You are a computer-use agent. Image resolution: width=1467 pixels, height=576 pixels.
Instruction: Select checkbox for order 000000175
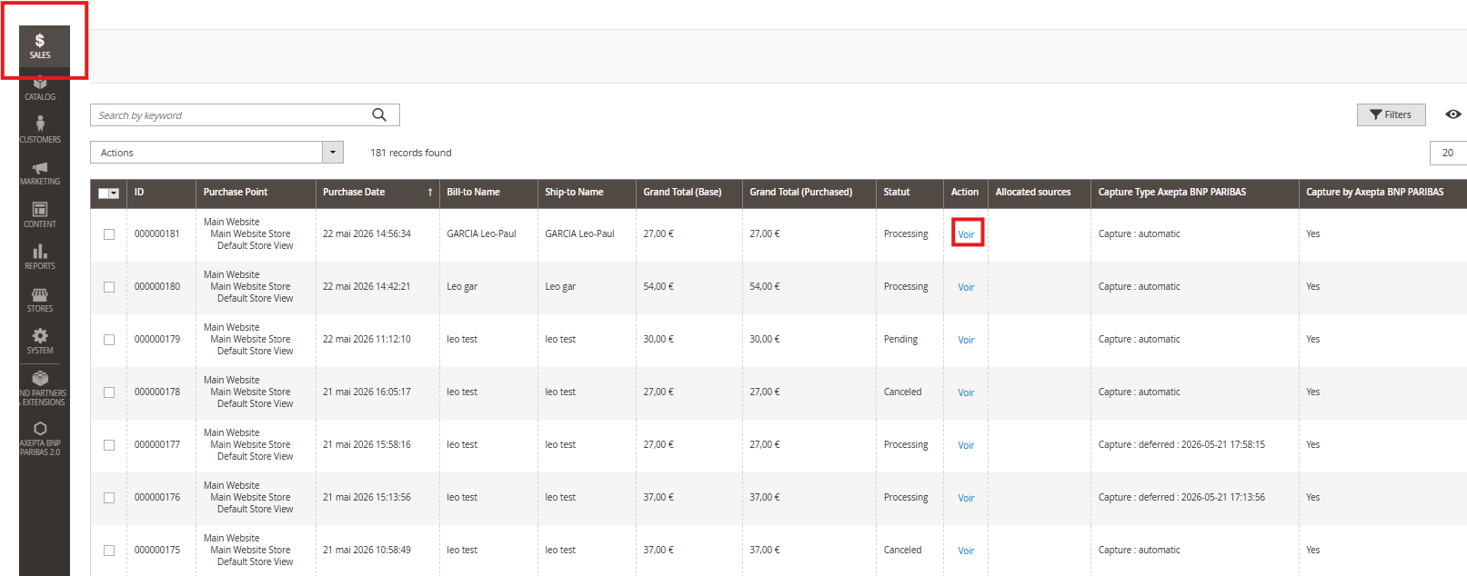(x=109, y=551)
